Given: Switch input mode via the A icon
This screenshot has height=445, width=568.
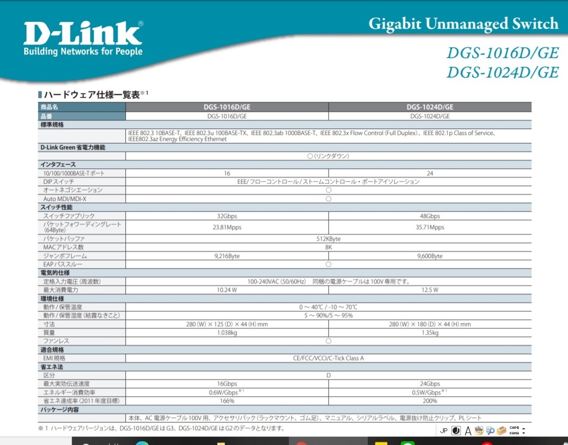Looking at the screenshot, I should pos(468,431).
